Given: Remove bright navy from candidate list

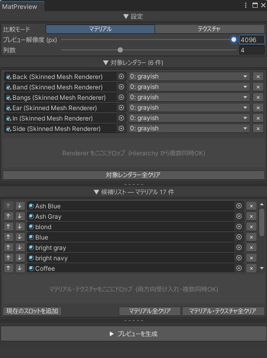Looking at the screenshot, I should coord(251,258).
